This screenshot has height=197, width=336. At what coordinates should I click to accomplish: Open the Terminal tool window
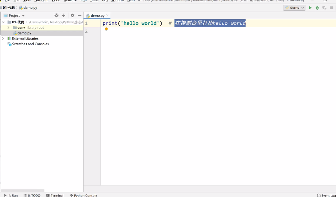pos(55,195)
